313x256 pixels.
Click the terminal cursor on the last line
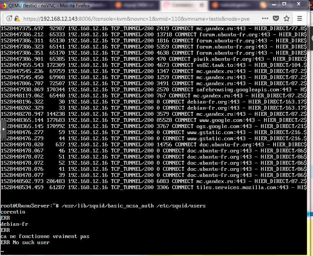(x=2, y=251)
